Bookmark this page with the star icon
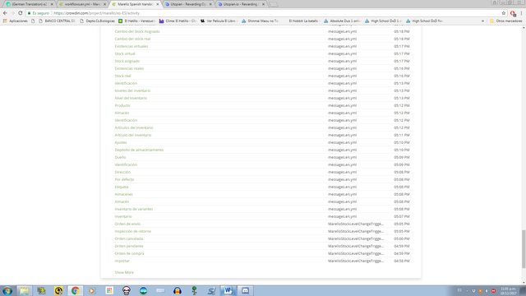Viewport: 526px width, 296px height. point(504,13)
